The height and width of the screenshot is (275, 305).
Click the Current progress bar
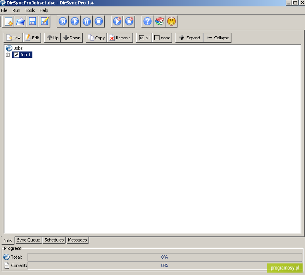(165, 265)
